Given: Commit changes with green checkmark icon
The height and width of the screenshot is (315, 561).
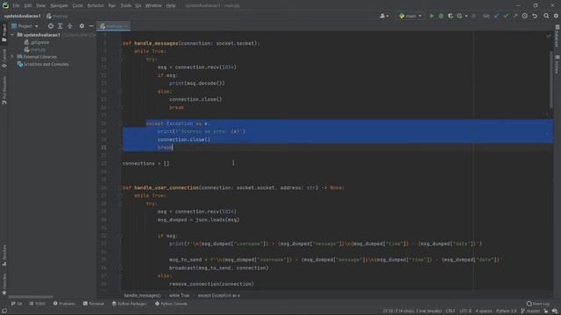Looking at the screenshot, I should [506, 16].
